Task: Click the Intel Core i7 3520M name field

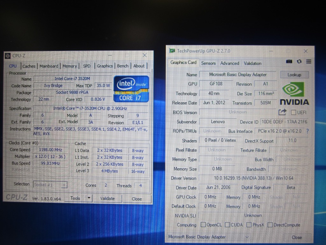Action: click(72, 78)
